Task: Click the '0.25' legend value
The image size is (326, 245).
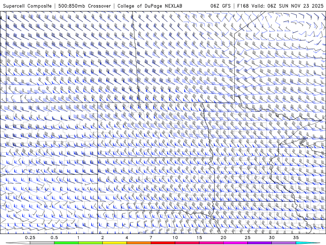Action: tap(30, 238)
